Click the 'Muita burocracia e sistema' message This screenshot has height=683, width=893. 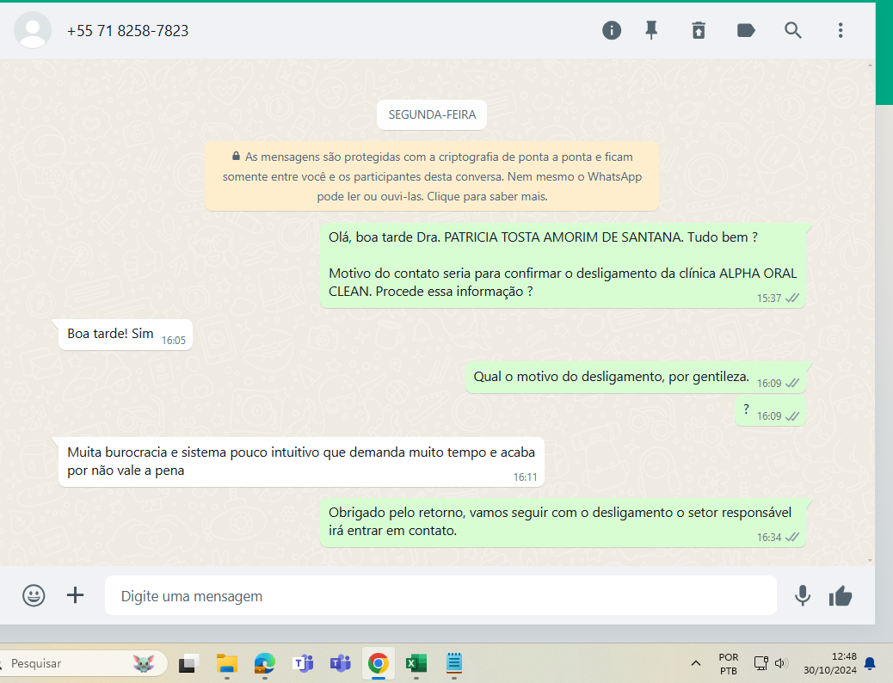(x=301, y=461)
